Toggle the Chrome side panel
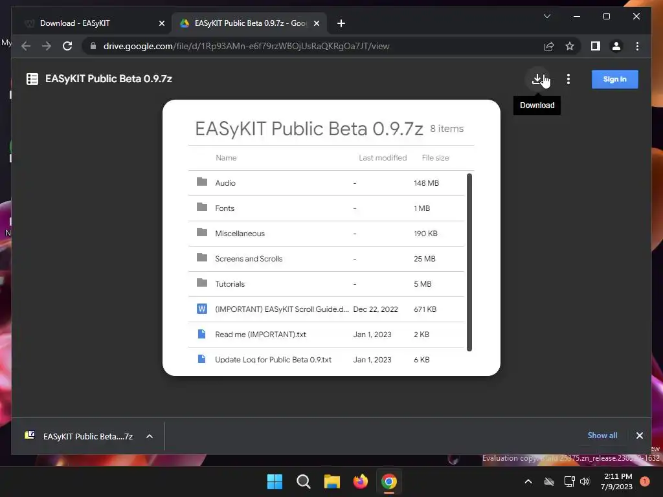663x497 pixels. coord(596,46)
